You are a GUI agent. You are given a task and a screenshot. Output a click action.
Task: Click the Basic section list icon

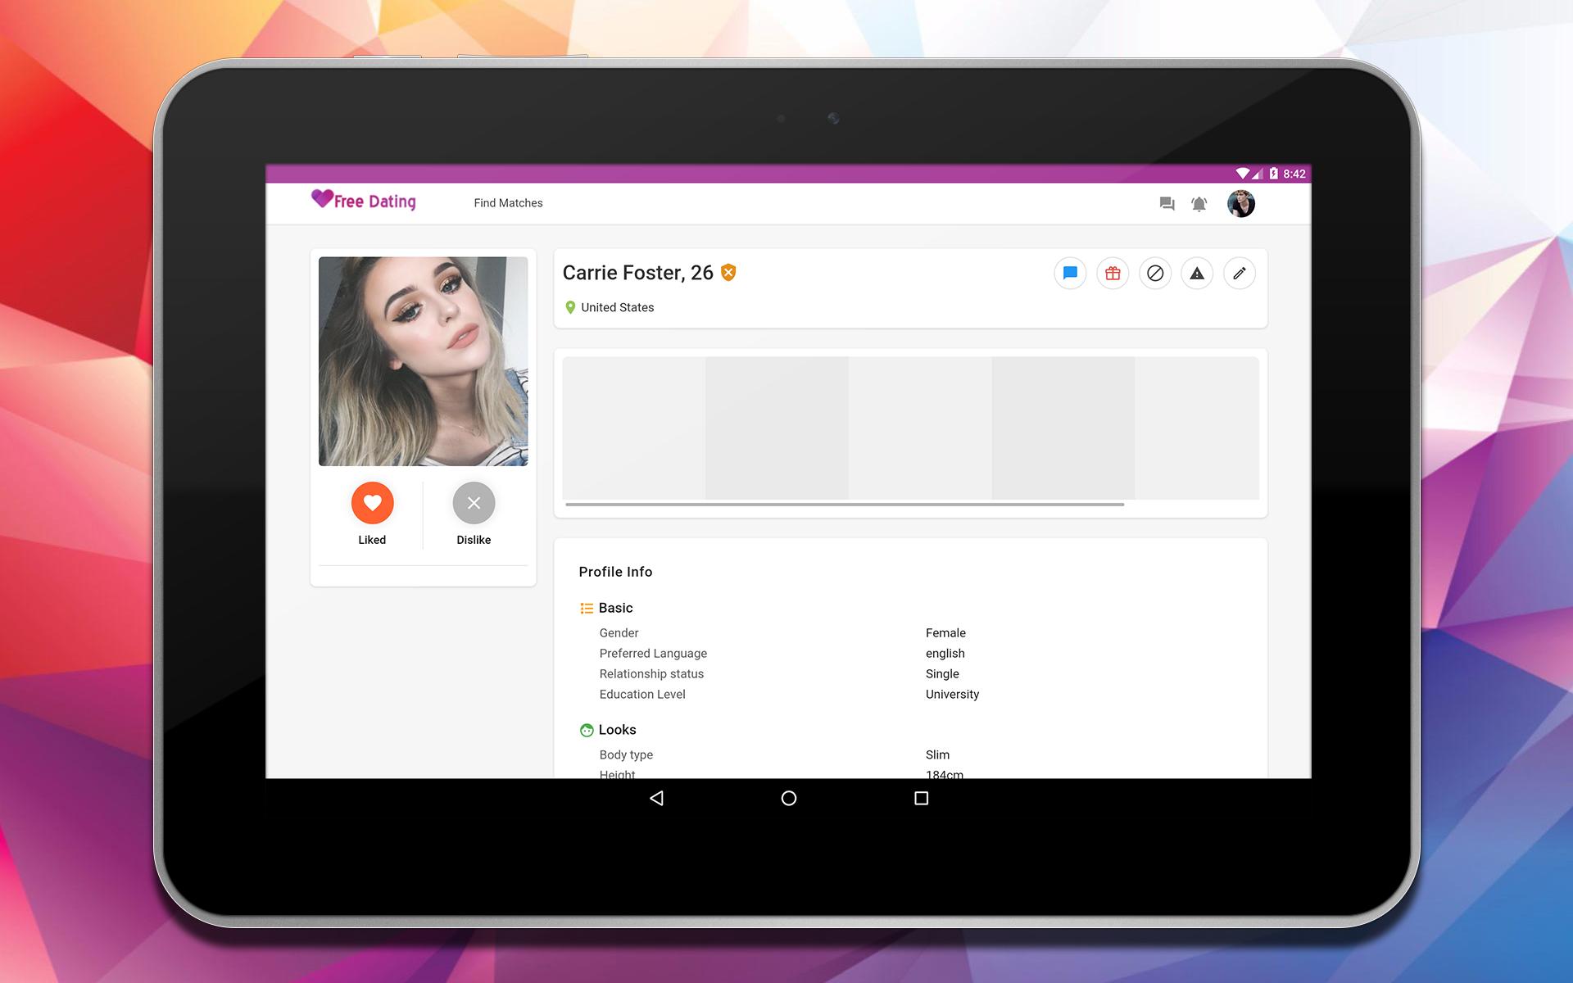[x=587, y=608]
